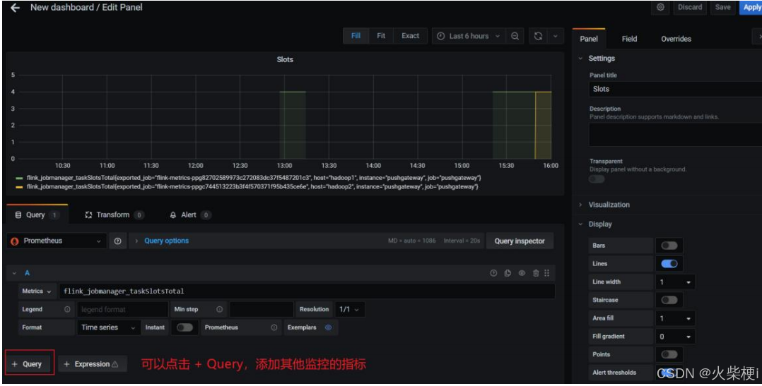Zoom out the time range

[x=515, y=37]
